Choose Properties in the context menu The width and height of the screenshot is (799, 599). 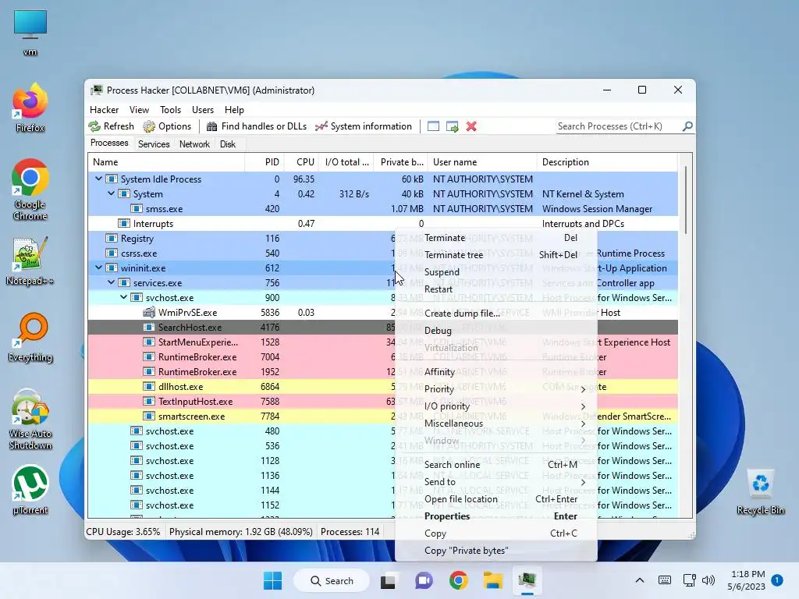pyautogui.click(x=496, y=516)
